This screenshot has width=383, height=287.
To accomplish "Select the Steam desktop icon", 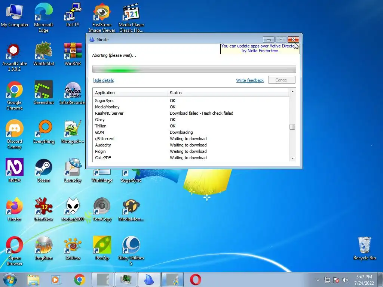I will coord(43,170).
